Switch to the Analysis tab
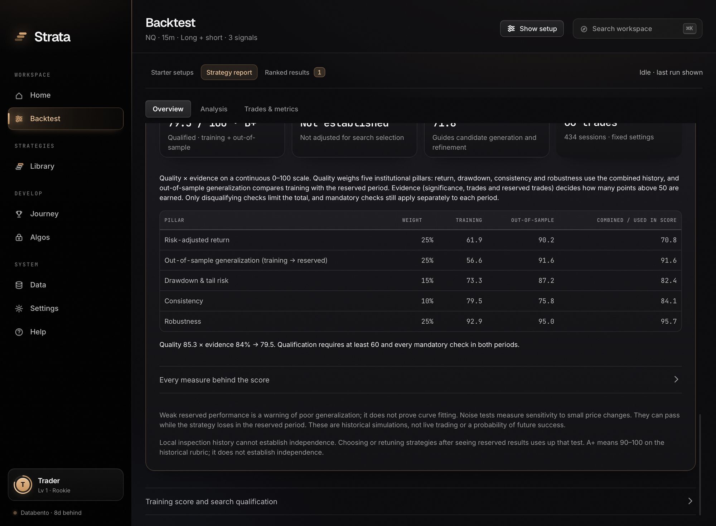 (x=214, y=109)
